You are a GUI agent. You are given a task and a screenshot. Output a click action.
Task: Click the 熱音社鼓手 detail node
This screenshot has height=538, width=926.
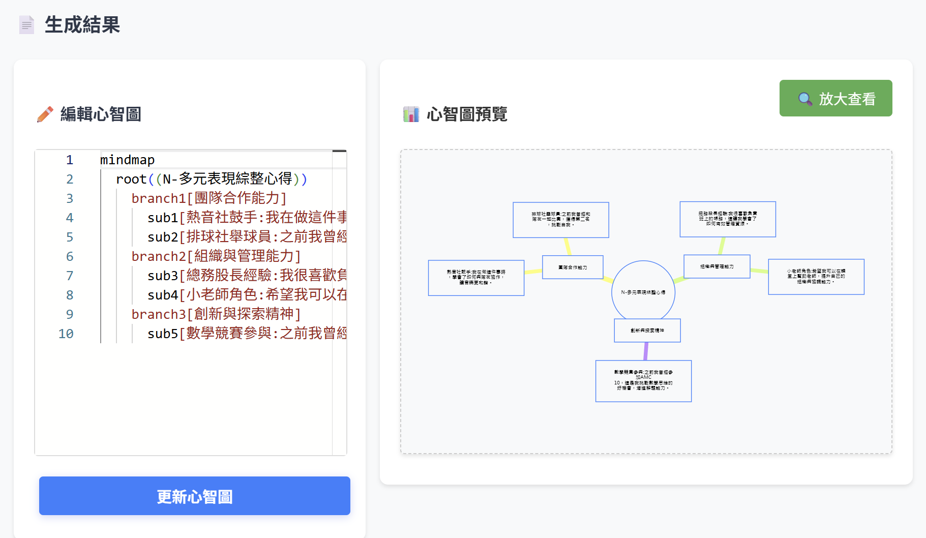(476, 278)
